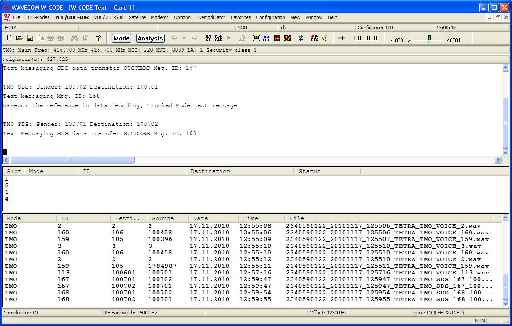512x326 pixels.
Task: Click text pane scroll left arrow
Action: pyautogui.click(x=6, y=160)
